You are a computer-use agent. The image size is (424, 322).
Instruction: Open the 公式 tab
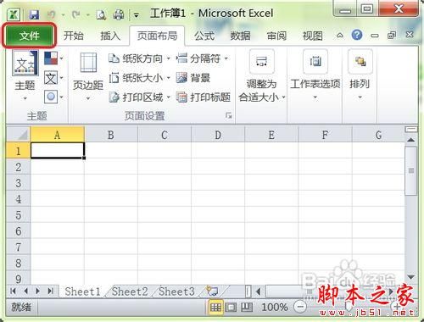204,36
